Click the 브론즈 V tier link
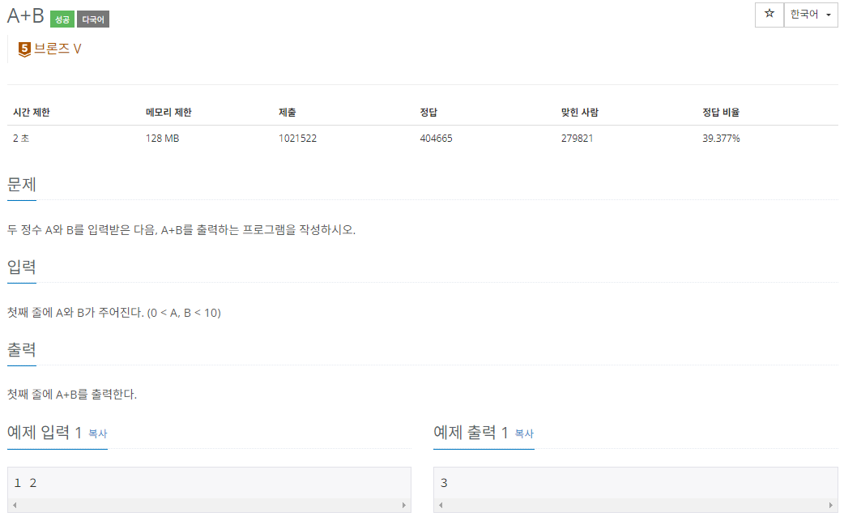 coord(58,49)
